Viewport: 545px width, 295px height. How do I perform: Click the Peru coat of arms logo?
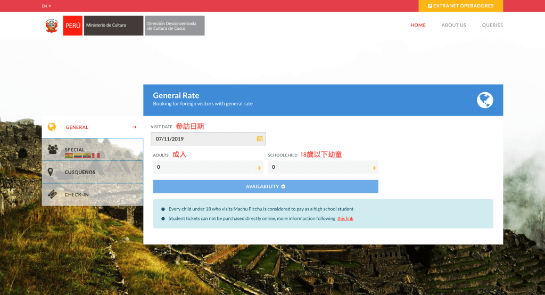click(52, 26)
